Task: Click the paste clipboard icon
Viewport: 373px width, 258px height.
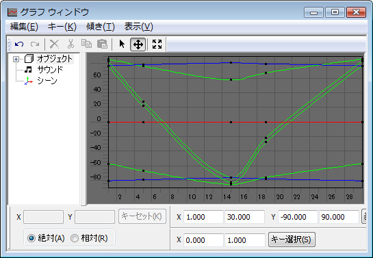Action: [x=102, y=44]
